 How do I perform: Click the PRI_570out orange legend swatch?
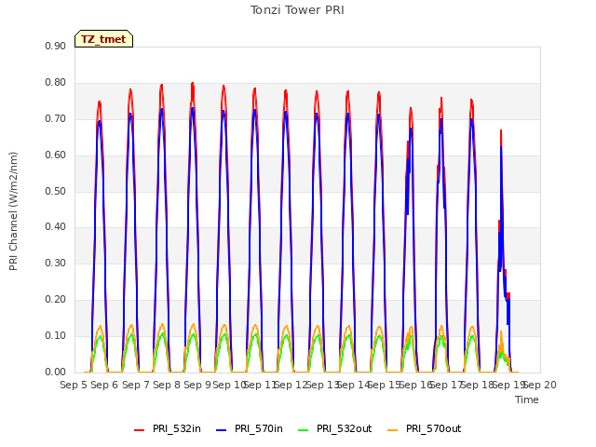tap(393, 429)
